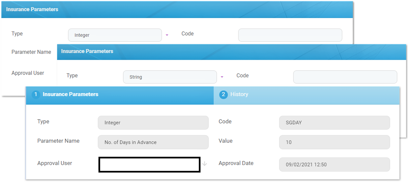
Task: Focus the empty Code field beside String type
Action: click(345, 77)
